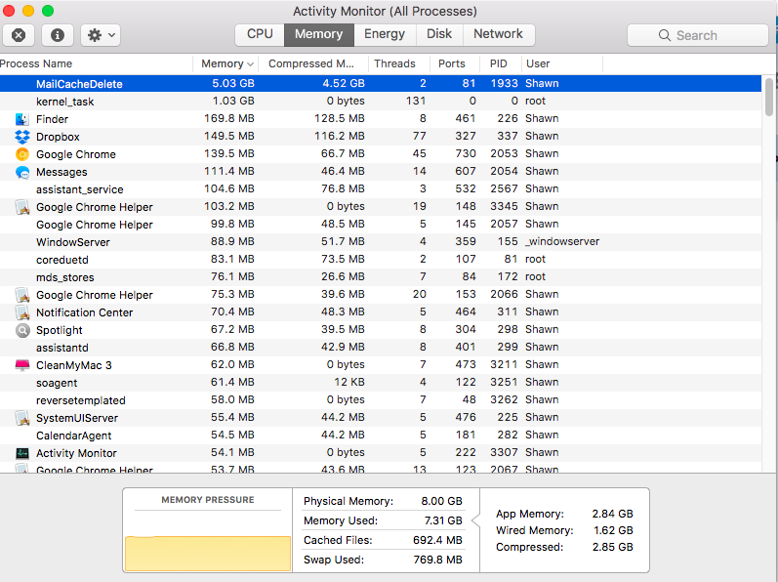Switch to the Energy tab
This screenshot has width=778, height=582.
pos(385,34)
